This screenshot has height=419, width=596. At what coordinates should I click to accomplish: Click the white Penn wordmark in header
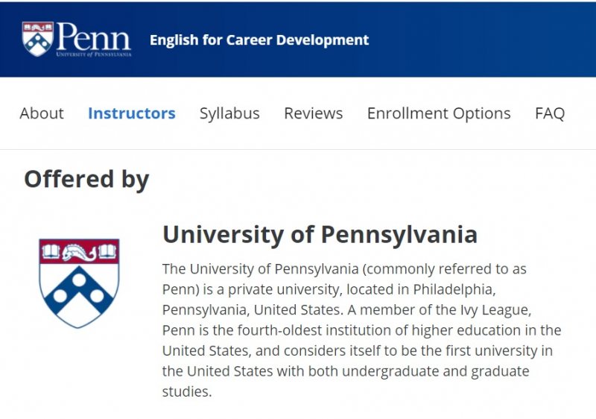pyautogui.click(x=93, y=34)
